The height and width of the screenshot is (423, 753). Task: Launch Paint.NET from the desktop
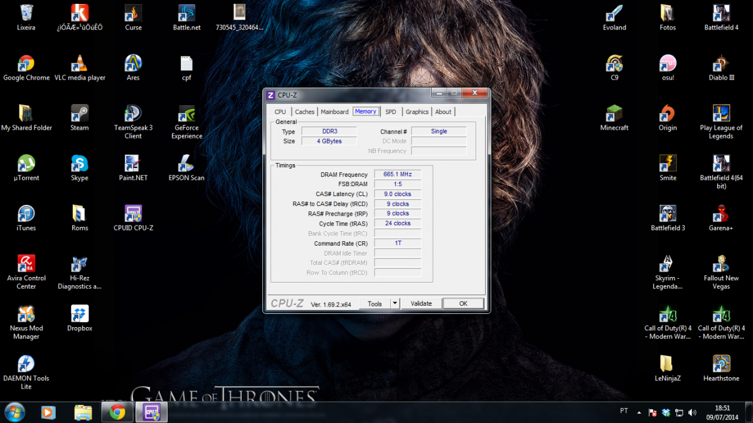pyautogui.click(x=133, y=168)
